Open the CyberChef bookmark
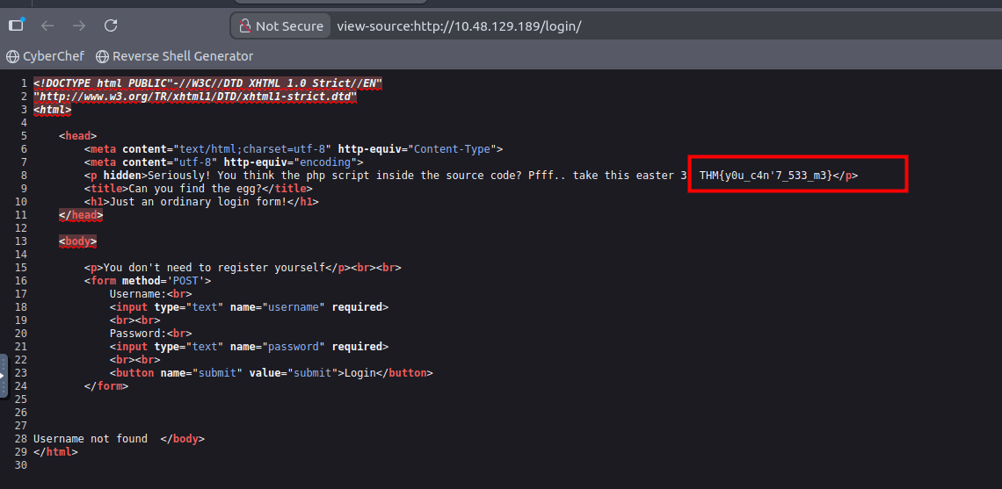This screenshot has width=1002, height=489. (x=53, y=56)
